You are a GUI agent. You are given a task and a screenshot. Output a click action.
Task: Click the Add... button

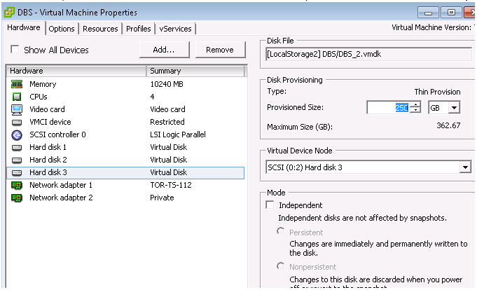(x=163, y=50)
